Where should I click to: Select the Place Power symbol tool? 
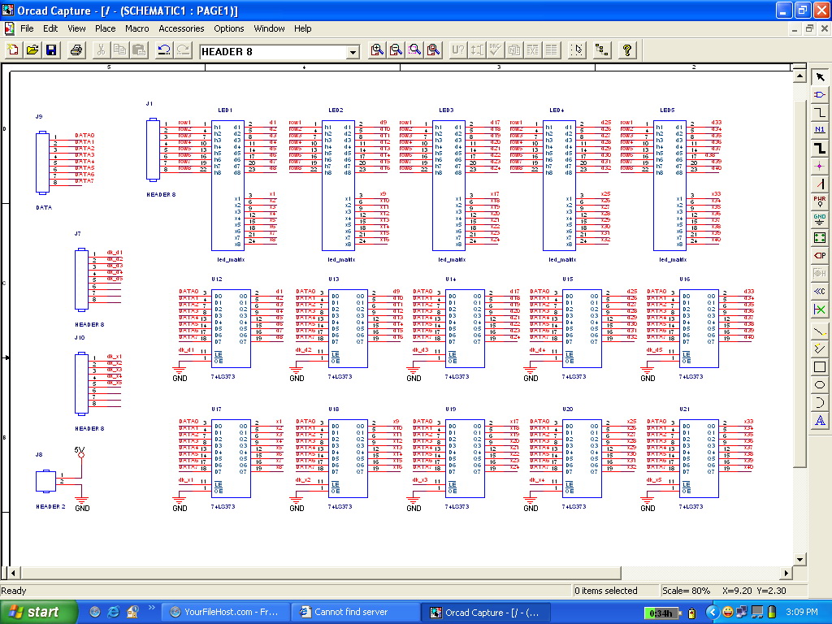tap(820, 201)
